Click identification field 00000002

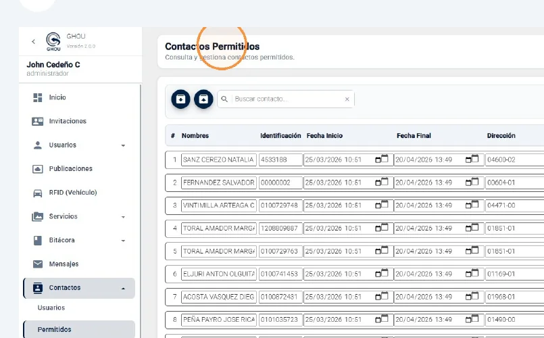[280, 183]
